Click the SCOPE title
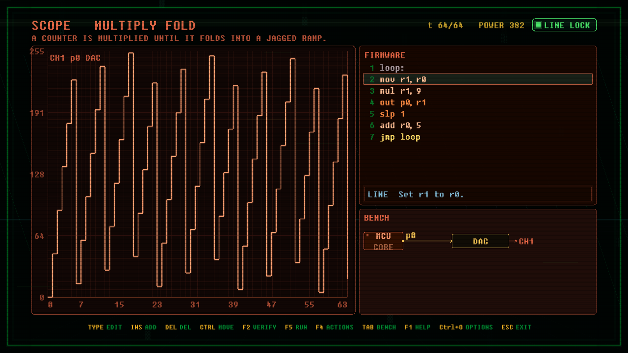Screen dimensions: 628x353 coord(51,25)
